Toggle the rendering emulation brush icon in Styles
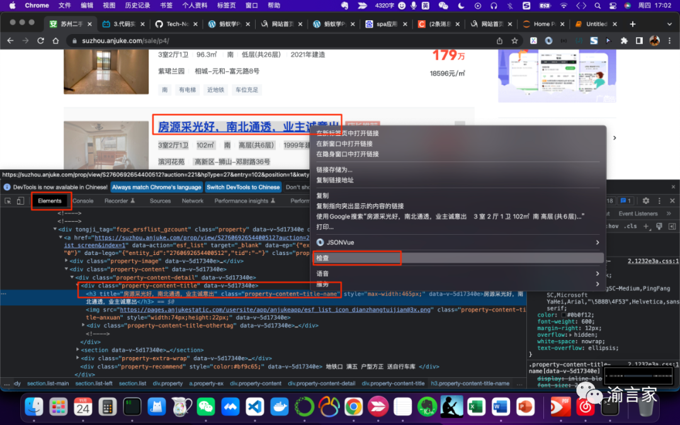Viewport: 680px width, 425px height. click(659, 227)
